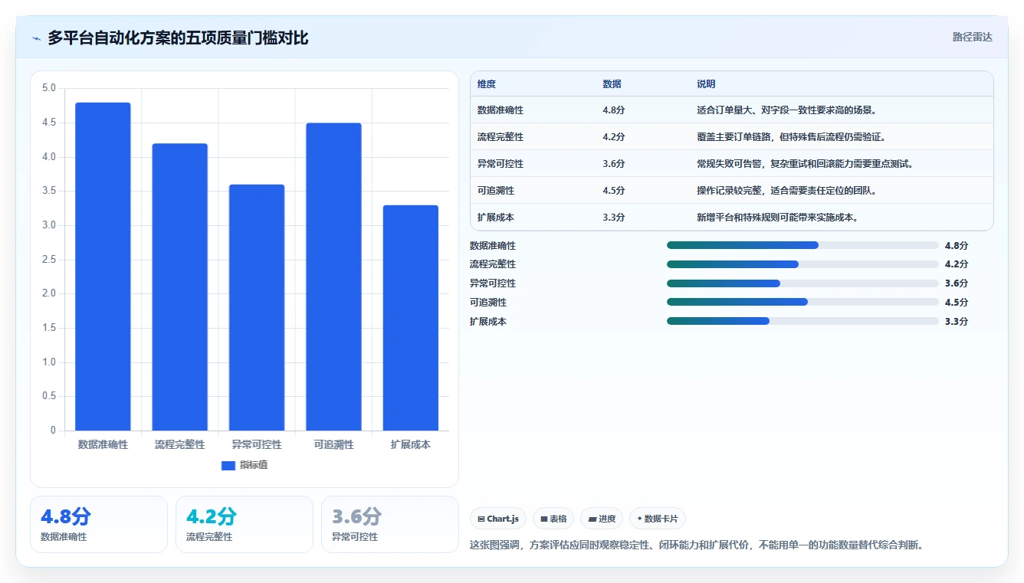Screen dimensions: 1024x583
Task: Click the 可追溯性 x-axis label
Action: (x=333, y=444)
